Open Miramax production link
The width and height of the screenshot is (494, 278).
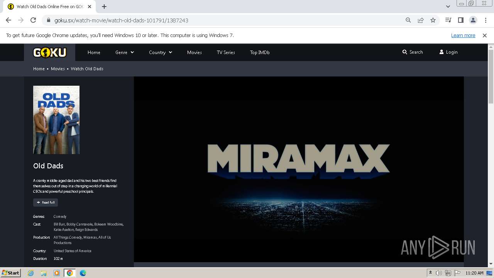point(90,237)
